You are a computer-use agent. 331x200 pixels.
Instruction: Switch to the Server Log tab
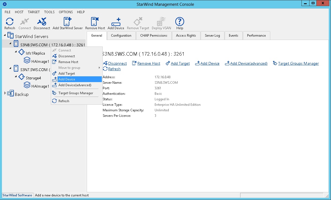pos(212,36)
